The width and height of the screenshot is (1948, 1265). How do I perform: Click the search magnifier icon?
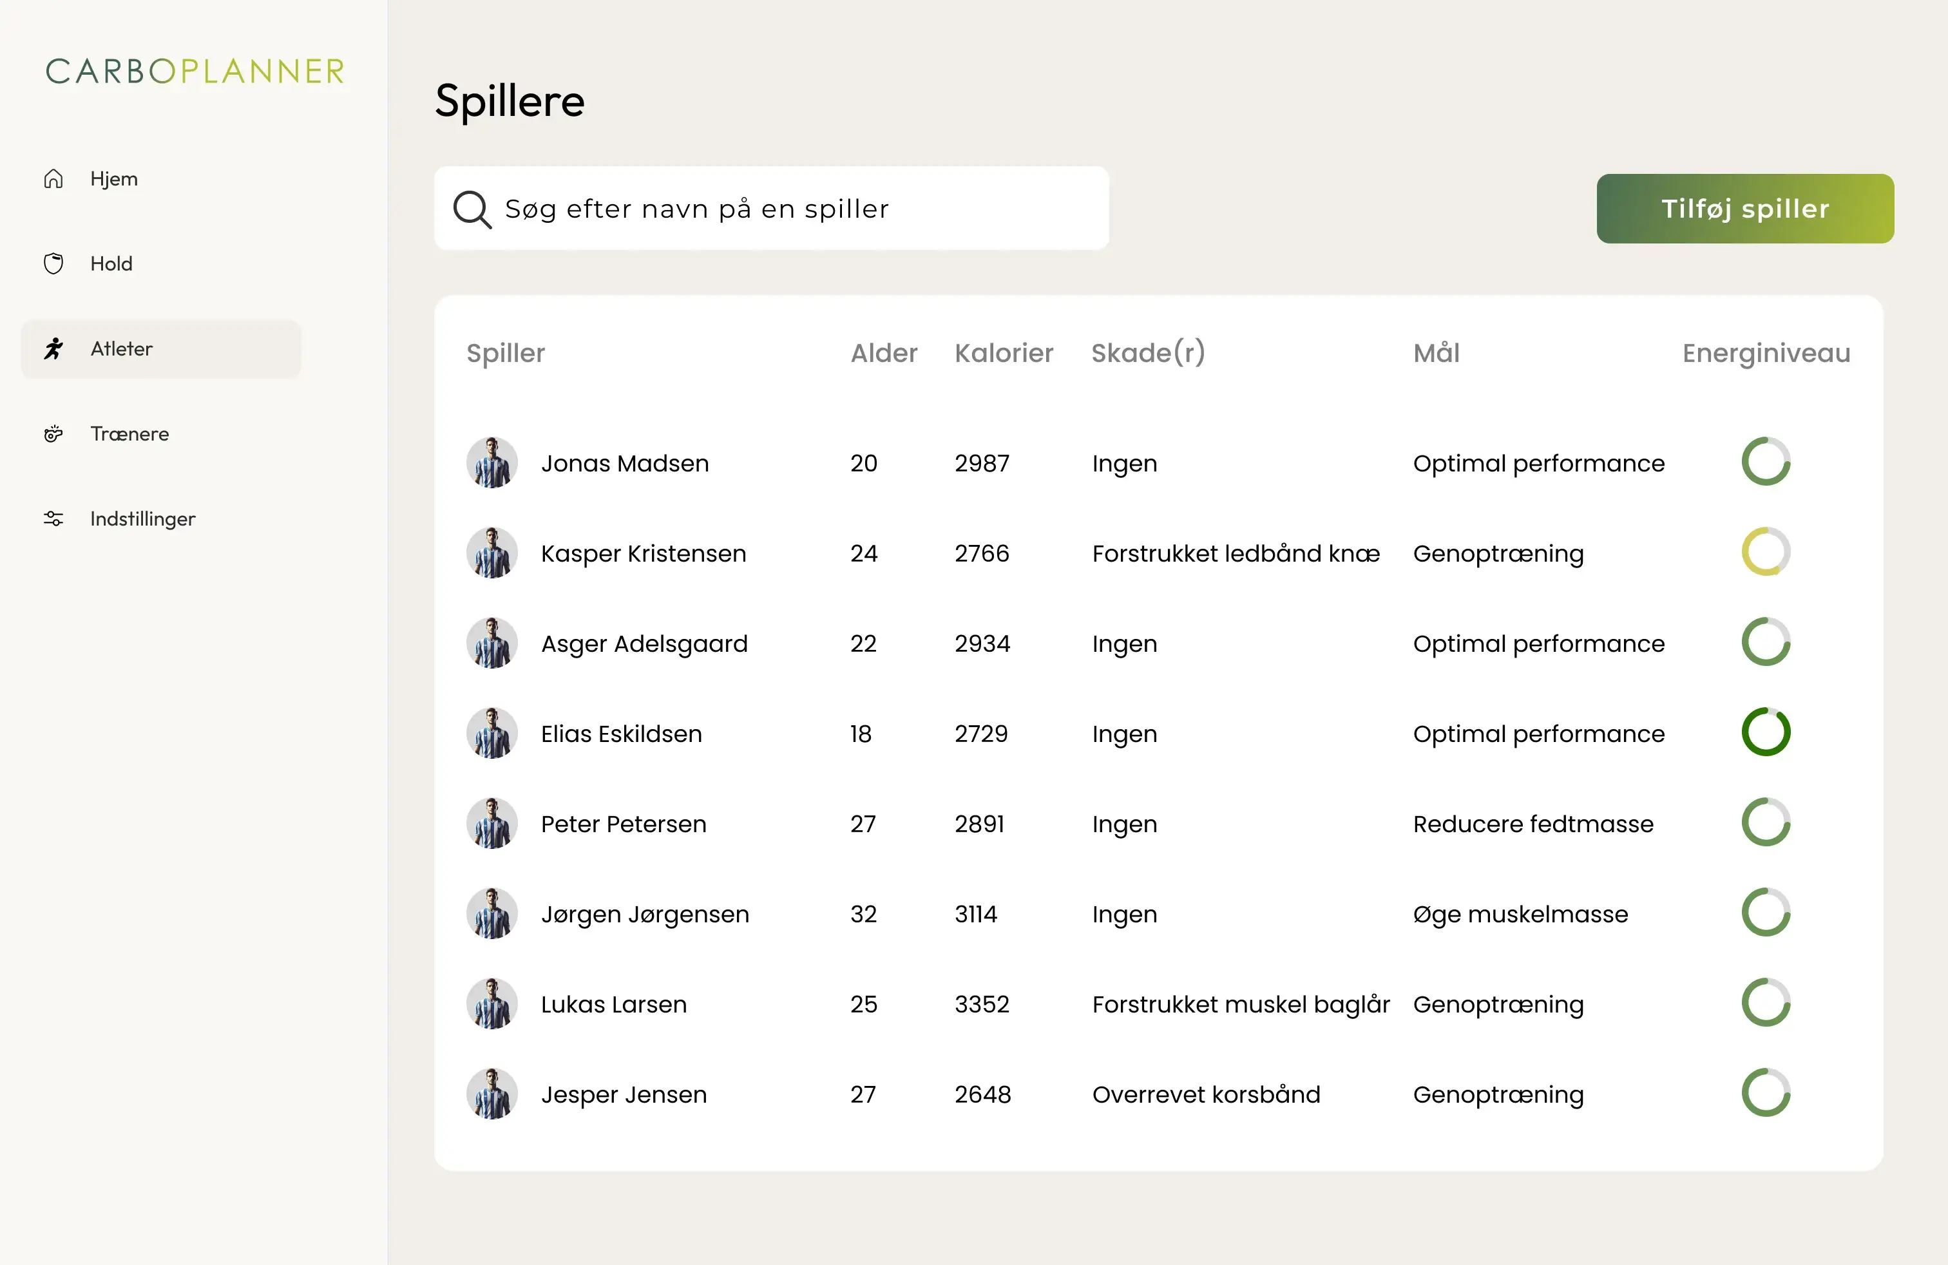pyautogui.click(x=471, y=209)
